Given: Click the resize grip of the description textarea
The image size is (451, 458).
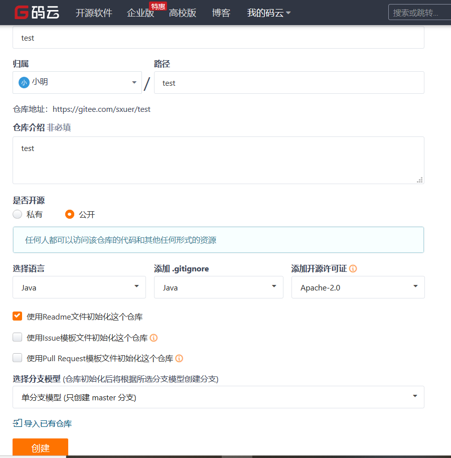Looking at the screenshot, I should point(420,180).
